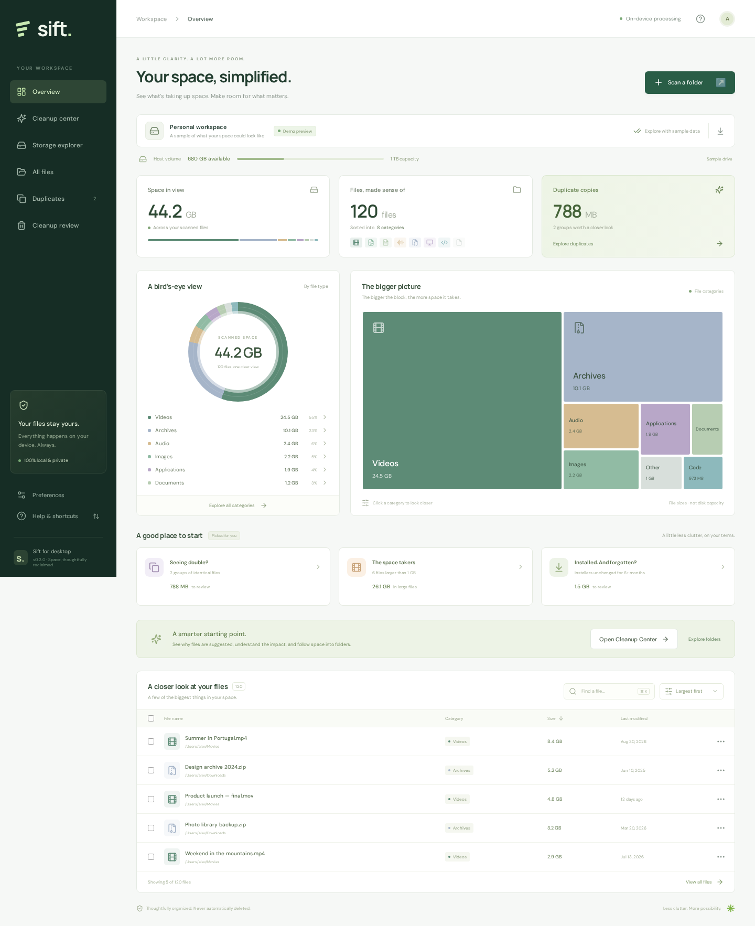This screenshot has height=926, width=755.
Task: Click the archive file icon in Archives treemap block
Action: [x=579, y=328]
